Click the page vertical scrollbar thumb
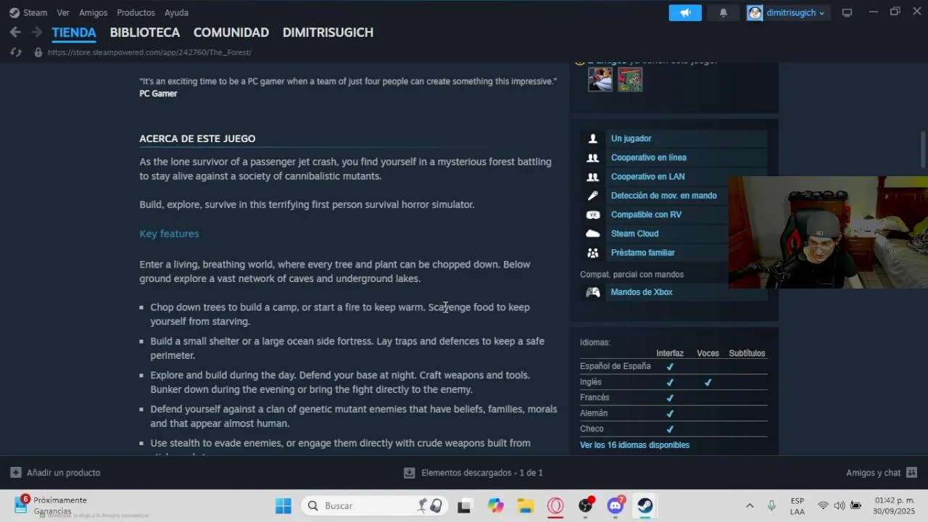The width and height of the screenshot is (928, 522). click(923, 149)
